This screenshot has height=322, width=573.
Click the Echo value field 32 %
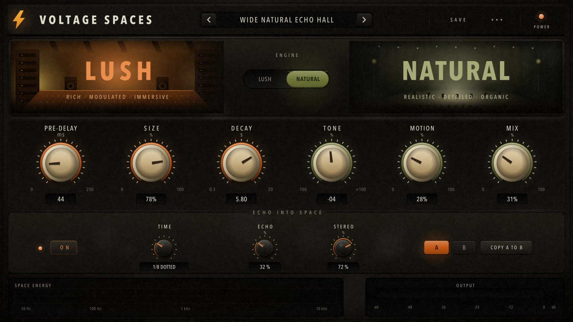(x=265, y=267)
